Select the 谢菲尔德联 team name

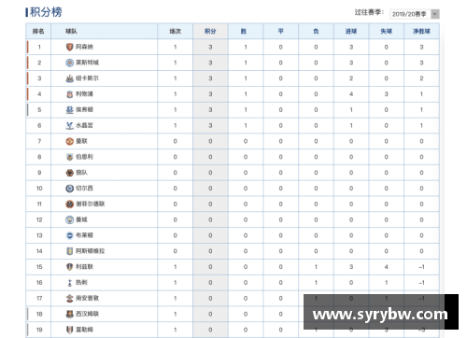(91, 204)
